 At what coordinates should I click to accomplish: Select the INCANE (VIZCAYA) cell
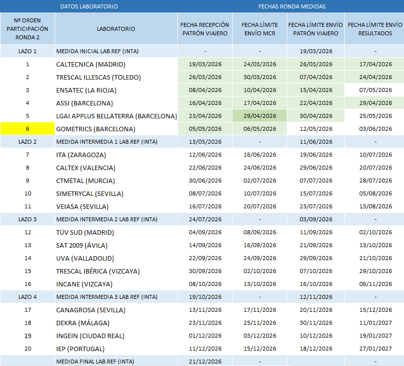(116, 284)
